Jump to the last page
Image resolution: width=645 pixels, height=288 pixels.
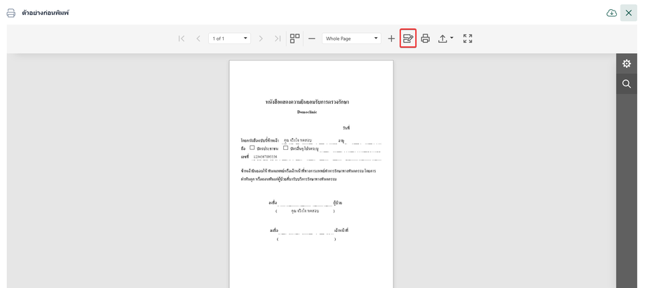point(278,39)
